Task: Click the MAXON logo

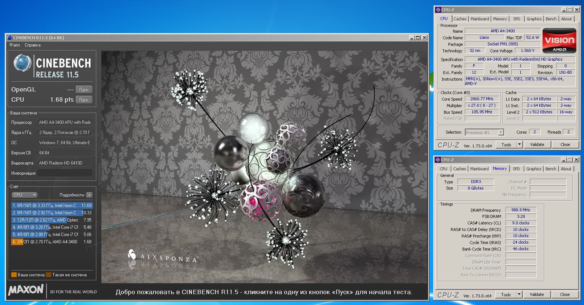Action: tap(26, 290)
